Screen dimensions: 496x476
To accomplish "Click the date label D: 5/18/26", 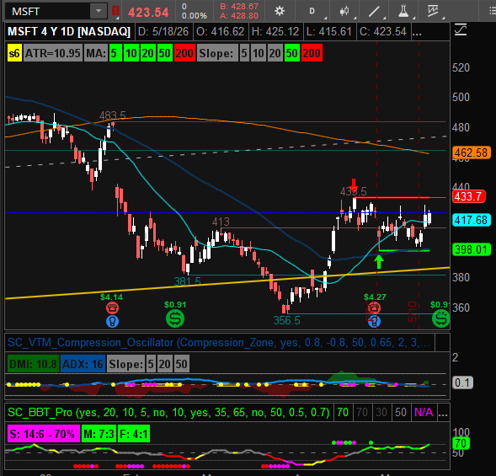I will coord(163,32).
